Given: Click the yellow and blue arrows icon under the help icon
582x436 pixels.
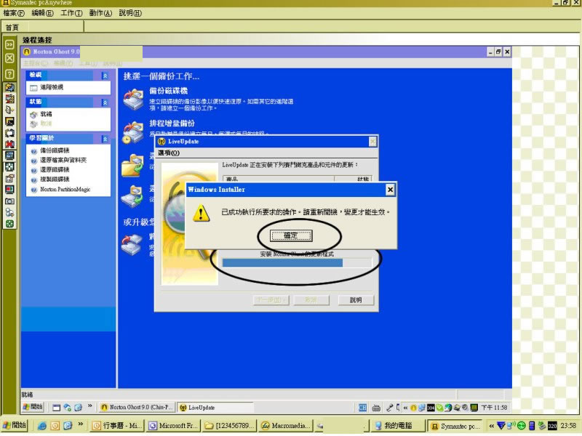Looking at the screenshot, I should [x=9, y=87].
